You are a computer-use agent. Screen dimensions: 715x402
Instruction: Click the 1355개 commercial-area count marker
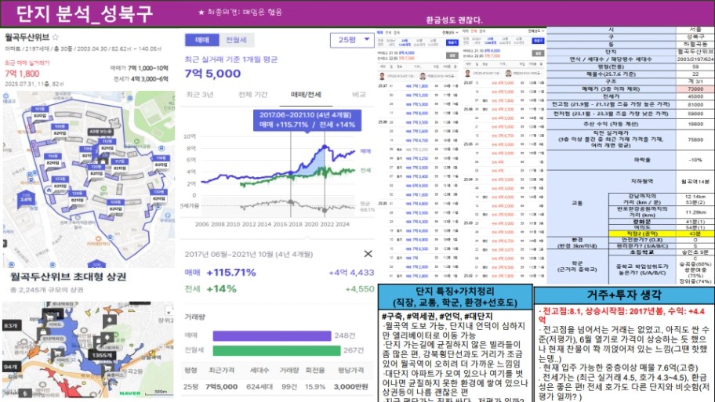coord(102,355)
